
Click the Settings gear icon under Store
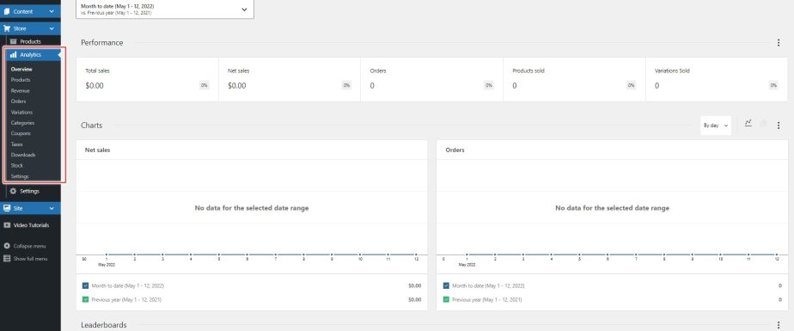[x=13, y=191]
